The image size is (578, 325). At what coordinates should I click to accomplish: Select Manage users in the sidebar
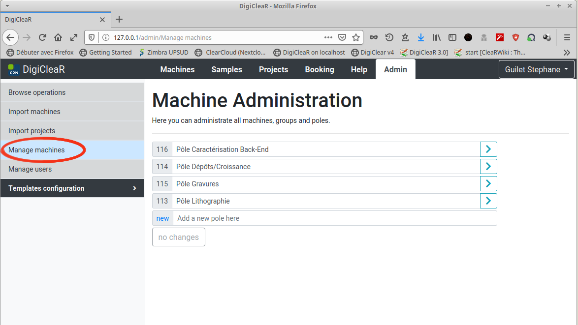coord(30,169)
